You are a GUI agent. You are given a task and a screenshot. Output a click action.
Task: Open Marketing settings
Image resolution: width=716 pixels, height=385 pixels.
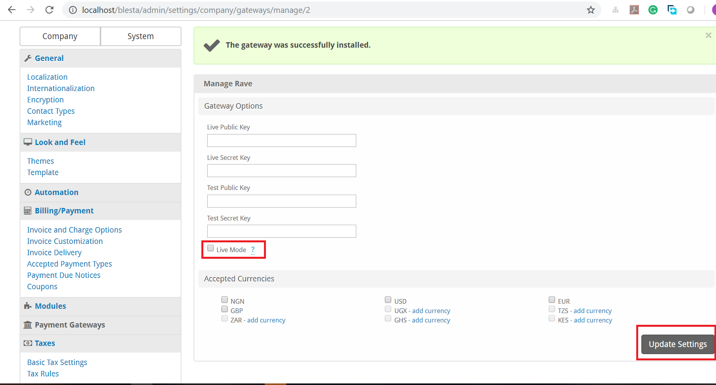point(45,122)
